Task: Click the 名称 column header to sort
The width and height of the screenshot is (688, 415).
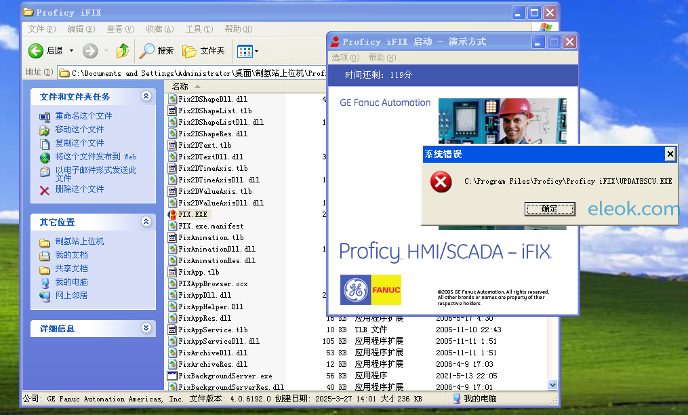Action: pyautogui.click(x=225, y=87)
